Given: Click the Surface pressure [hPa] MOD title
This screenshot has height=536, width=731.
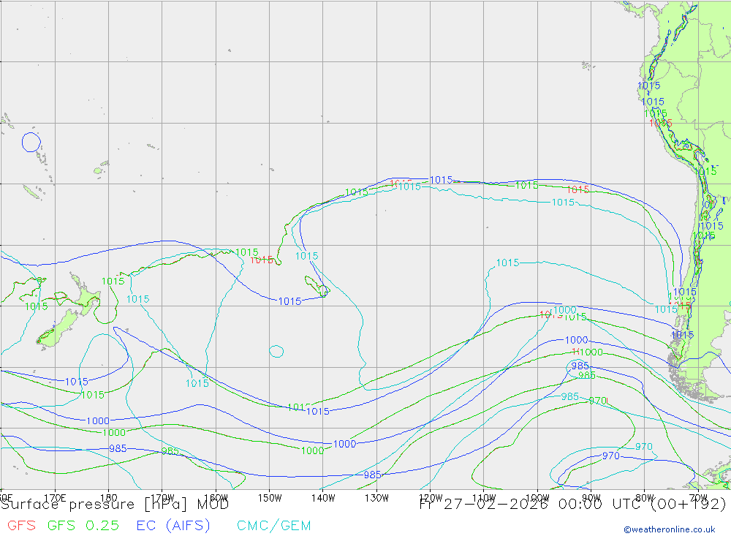Looking at the screenshot, I should click(x=115, y=505).
